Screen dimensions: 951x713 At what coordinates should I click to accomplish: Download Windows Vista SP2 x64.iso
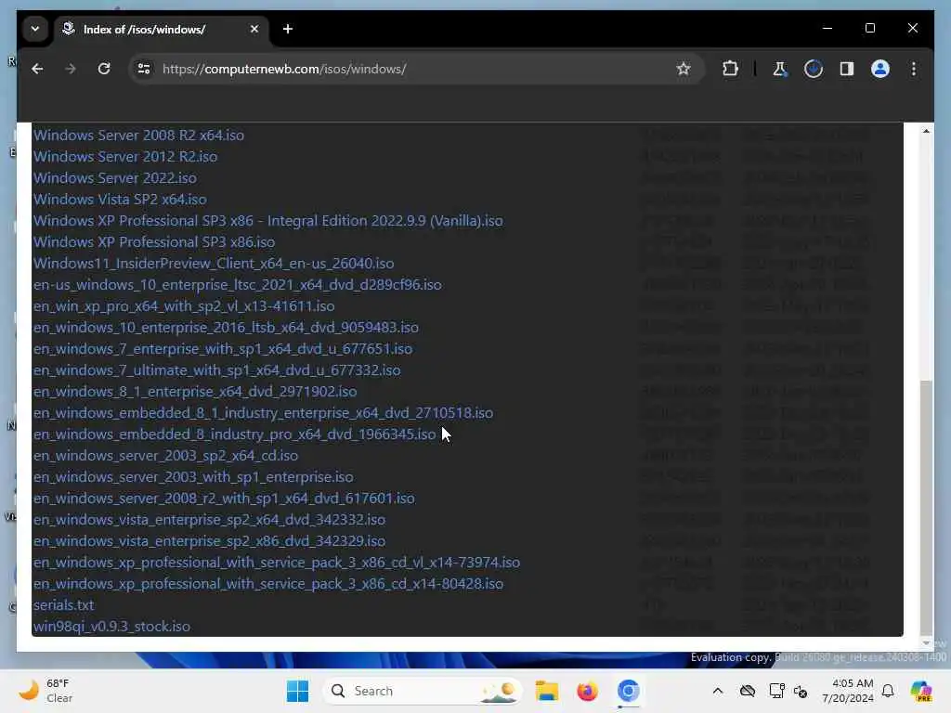point(120,199)
